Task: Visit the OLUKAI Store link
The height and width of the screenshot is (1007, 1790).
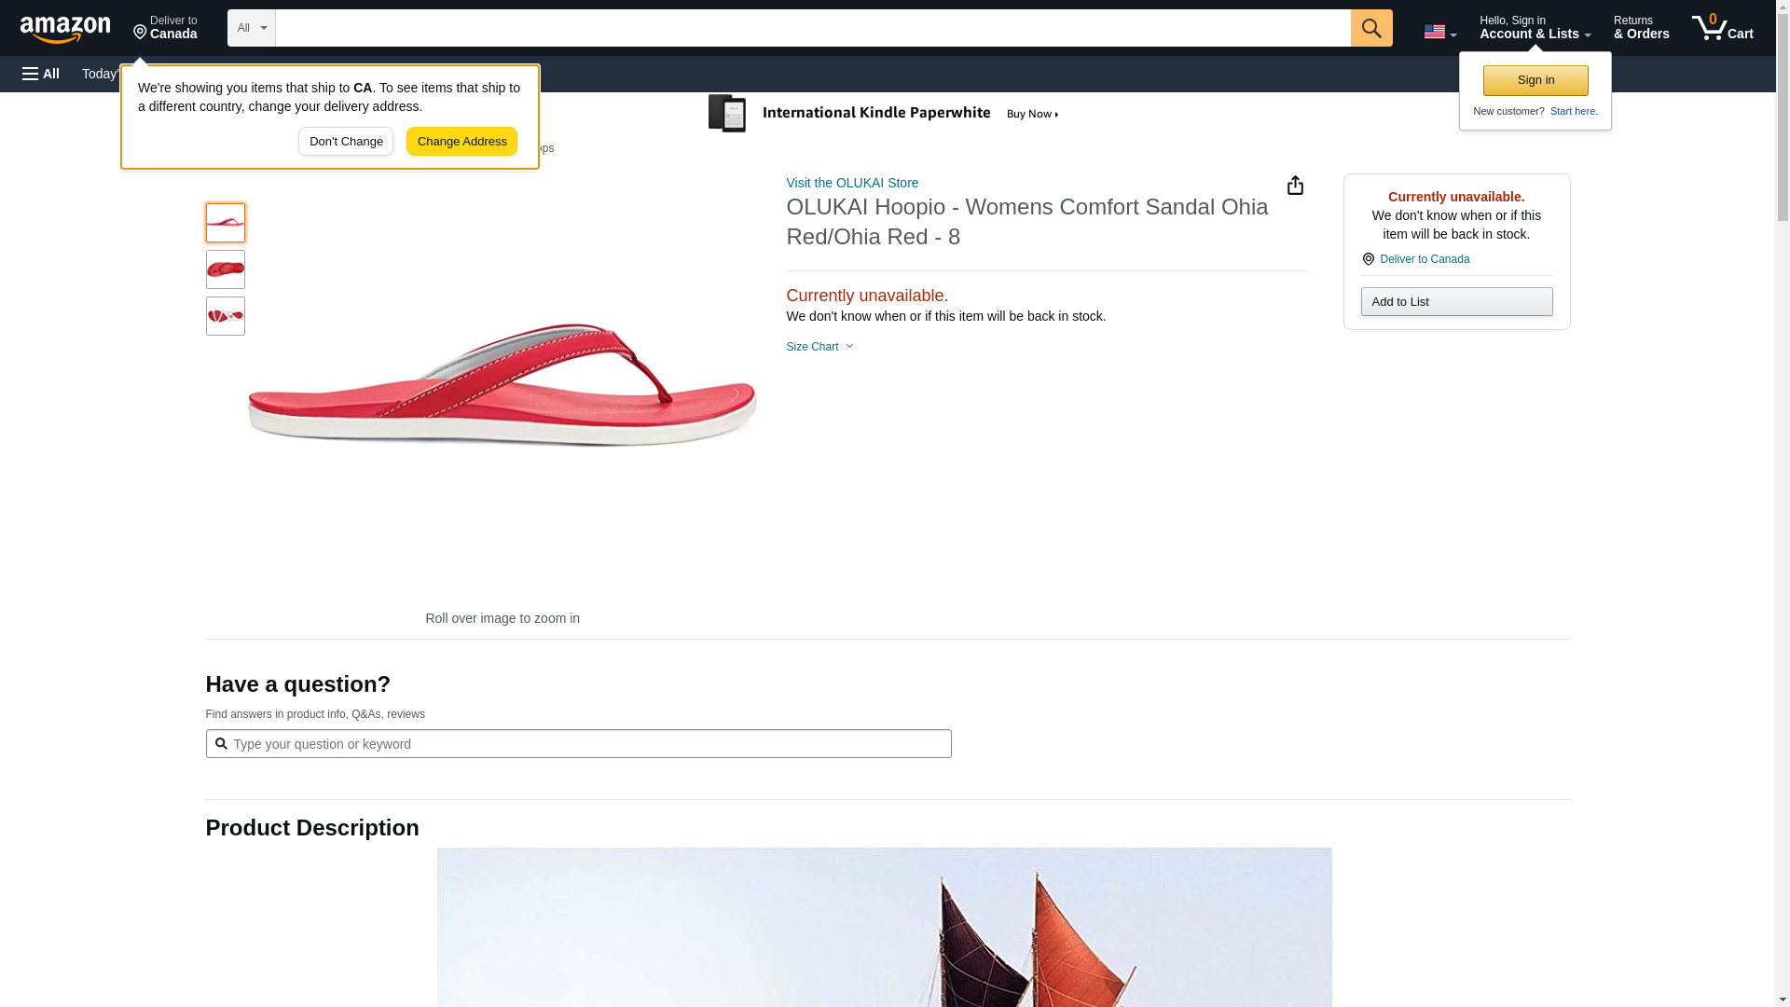Action: [851, 183]
